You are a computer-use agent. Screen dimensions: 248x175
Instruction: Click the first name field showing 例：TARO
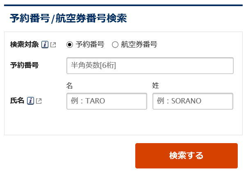click(107, 101)
